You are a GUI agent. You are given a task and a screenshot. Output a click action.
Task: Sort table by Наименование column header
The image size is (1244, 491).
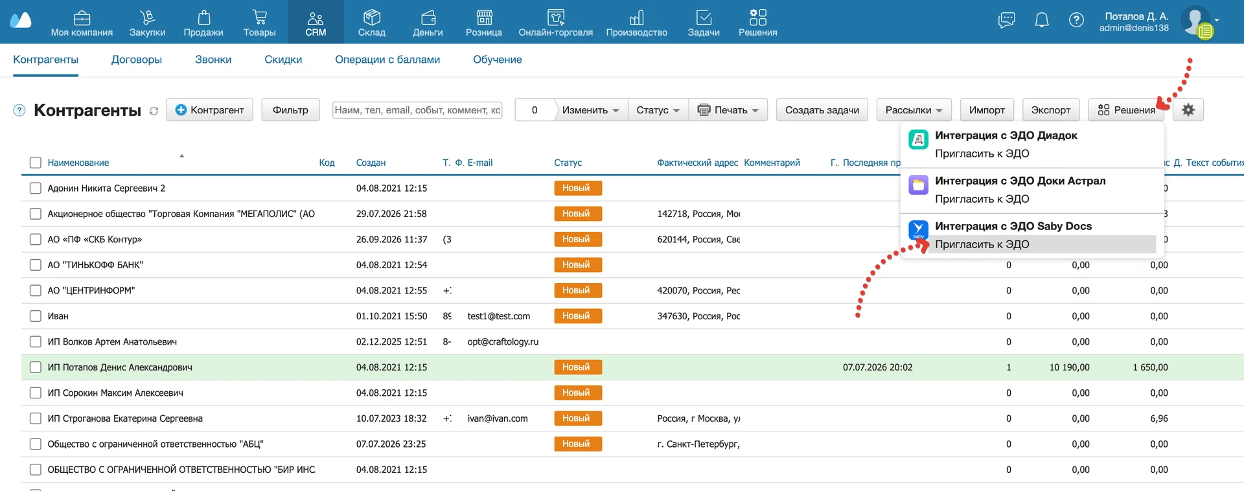[x=78, y=163]
